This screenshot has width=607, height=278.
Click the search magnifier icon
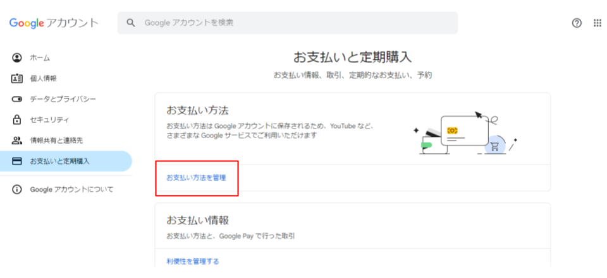click(131, 23)
